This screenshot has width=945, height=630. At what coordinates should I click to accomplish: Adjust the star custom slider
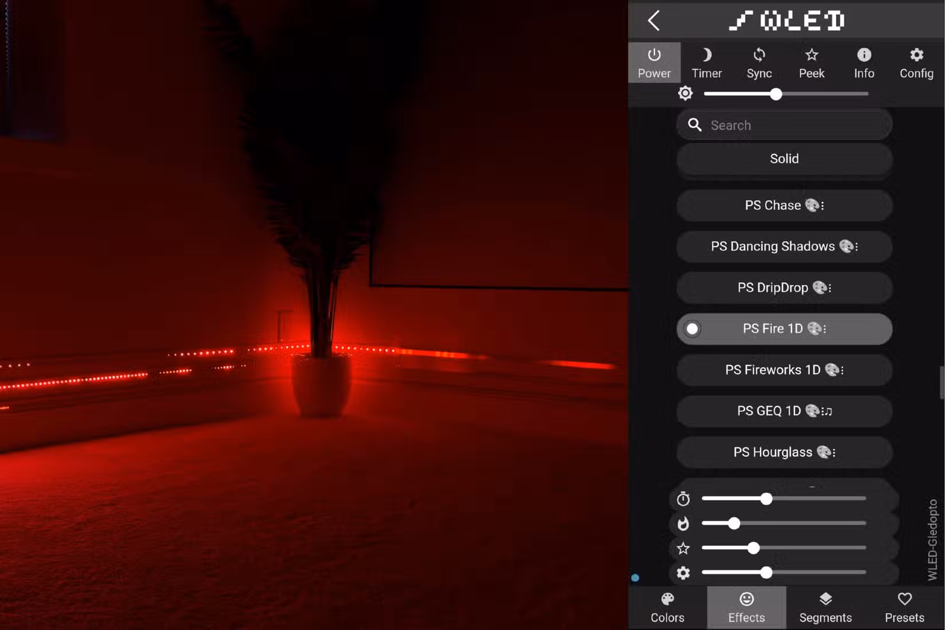pos(784,548)
